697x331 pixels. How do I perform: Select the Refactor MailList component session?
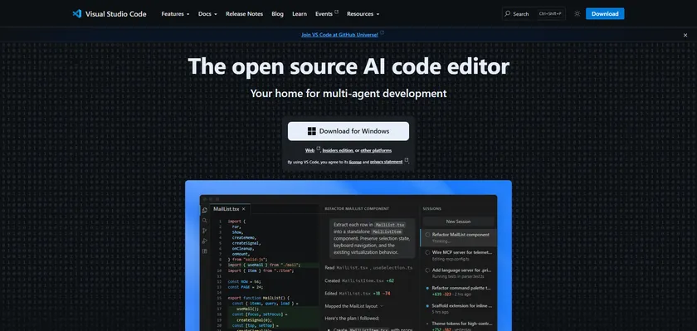point(458,237)
